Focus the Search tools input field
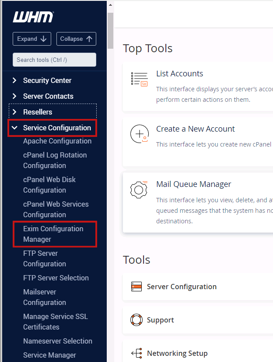This screenshot has height=362, width=273. [54, 60]
